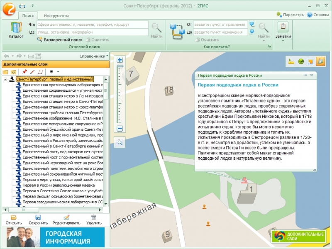Click the green radar icon on map toolbar
The width and height of the screenshot is (332, 249).
point(301,61)
